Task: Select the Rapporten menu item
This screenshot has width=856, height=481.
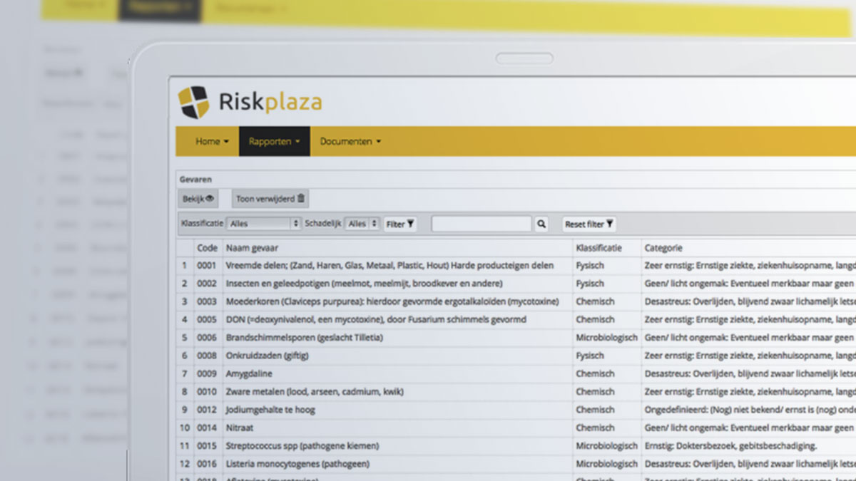Action: tap(273, 141)
